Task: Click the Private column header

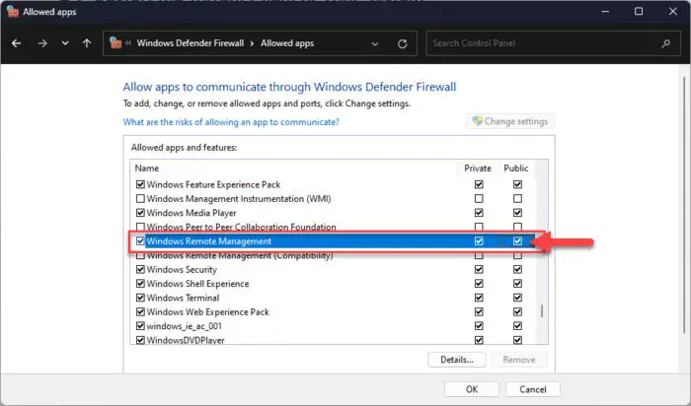Action: coord(478,169)
